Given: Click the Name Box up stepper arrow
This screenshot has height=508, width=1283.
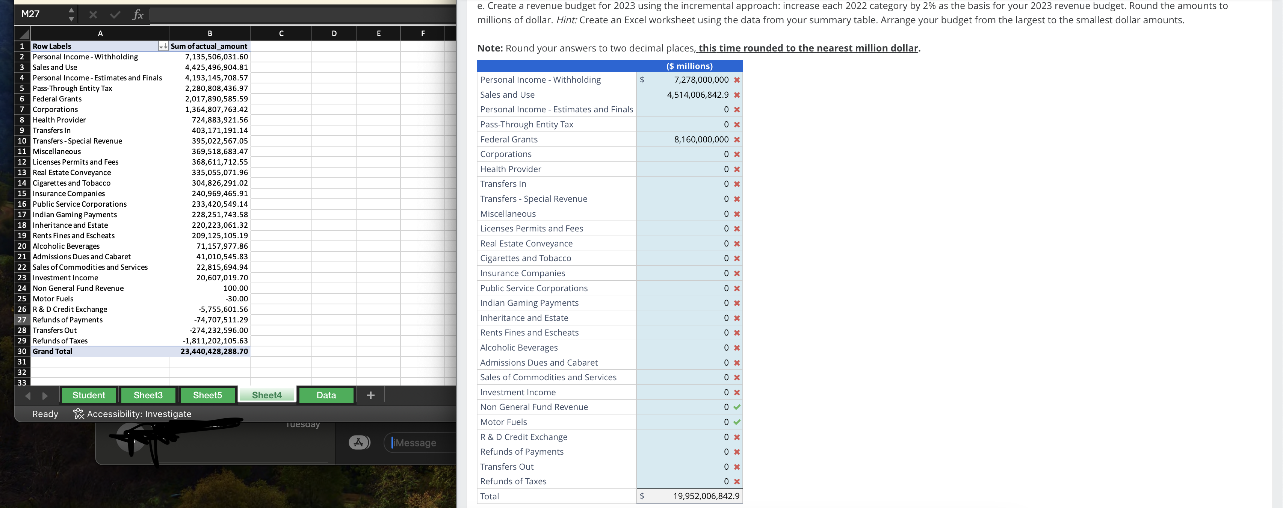Looking at the screenshot, I should pos(72,11).
